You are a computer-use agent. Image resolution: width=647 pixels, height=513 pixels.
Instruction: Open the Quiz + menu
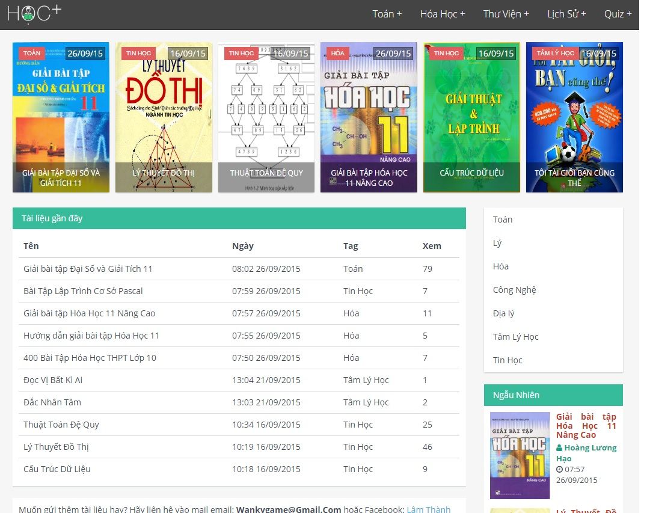[x=618, y=14]
